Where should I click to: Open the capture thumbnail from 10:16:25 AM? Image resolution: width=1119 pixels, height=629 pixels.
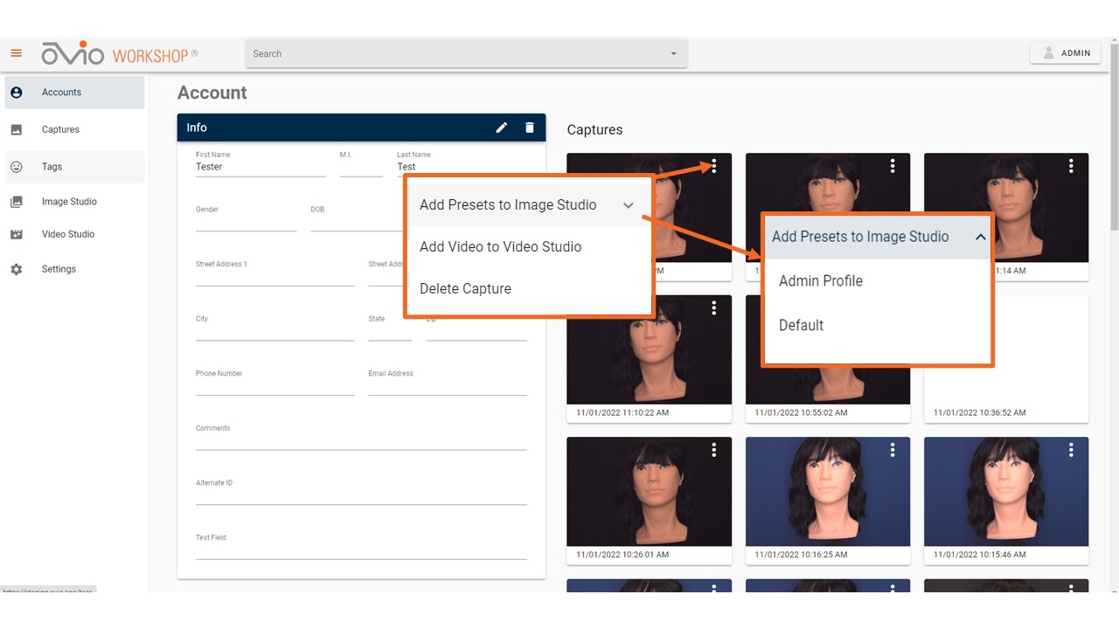coord(828,492)
